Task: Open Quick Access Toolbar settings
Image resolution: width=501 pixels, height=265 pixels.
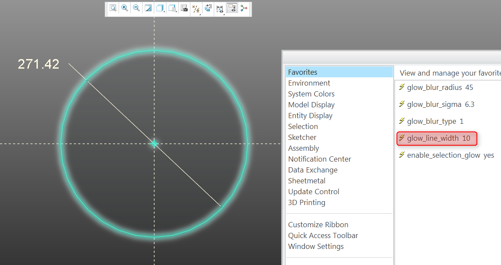Action: click(323, 235)
